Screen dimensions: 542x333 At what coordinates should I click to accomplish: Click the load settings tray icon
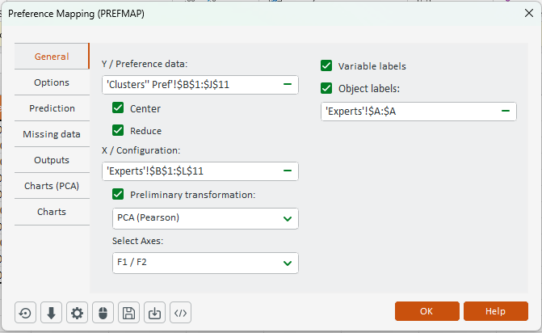[x=154, y=313]
